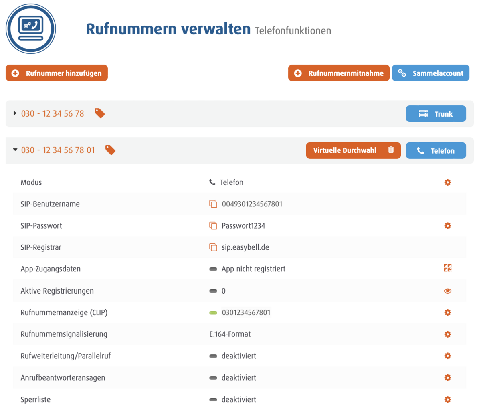Screen dimensions: 481x417
Task: Copy the SIP-Benutzername value
Action: [x=213, y=204]
